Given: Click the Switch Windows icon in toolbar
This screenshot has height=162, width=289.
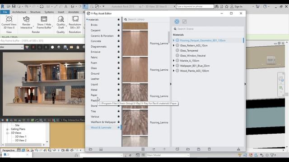Looking at the screenshot, I should pyautogui.click(x=97, y=6).
